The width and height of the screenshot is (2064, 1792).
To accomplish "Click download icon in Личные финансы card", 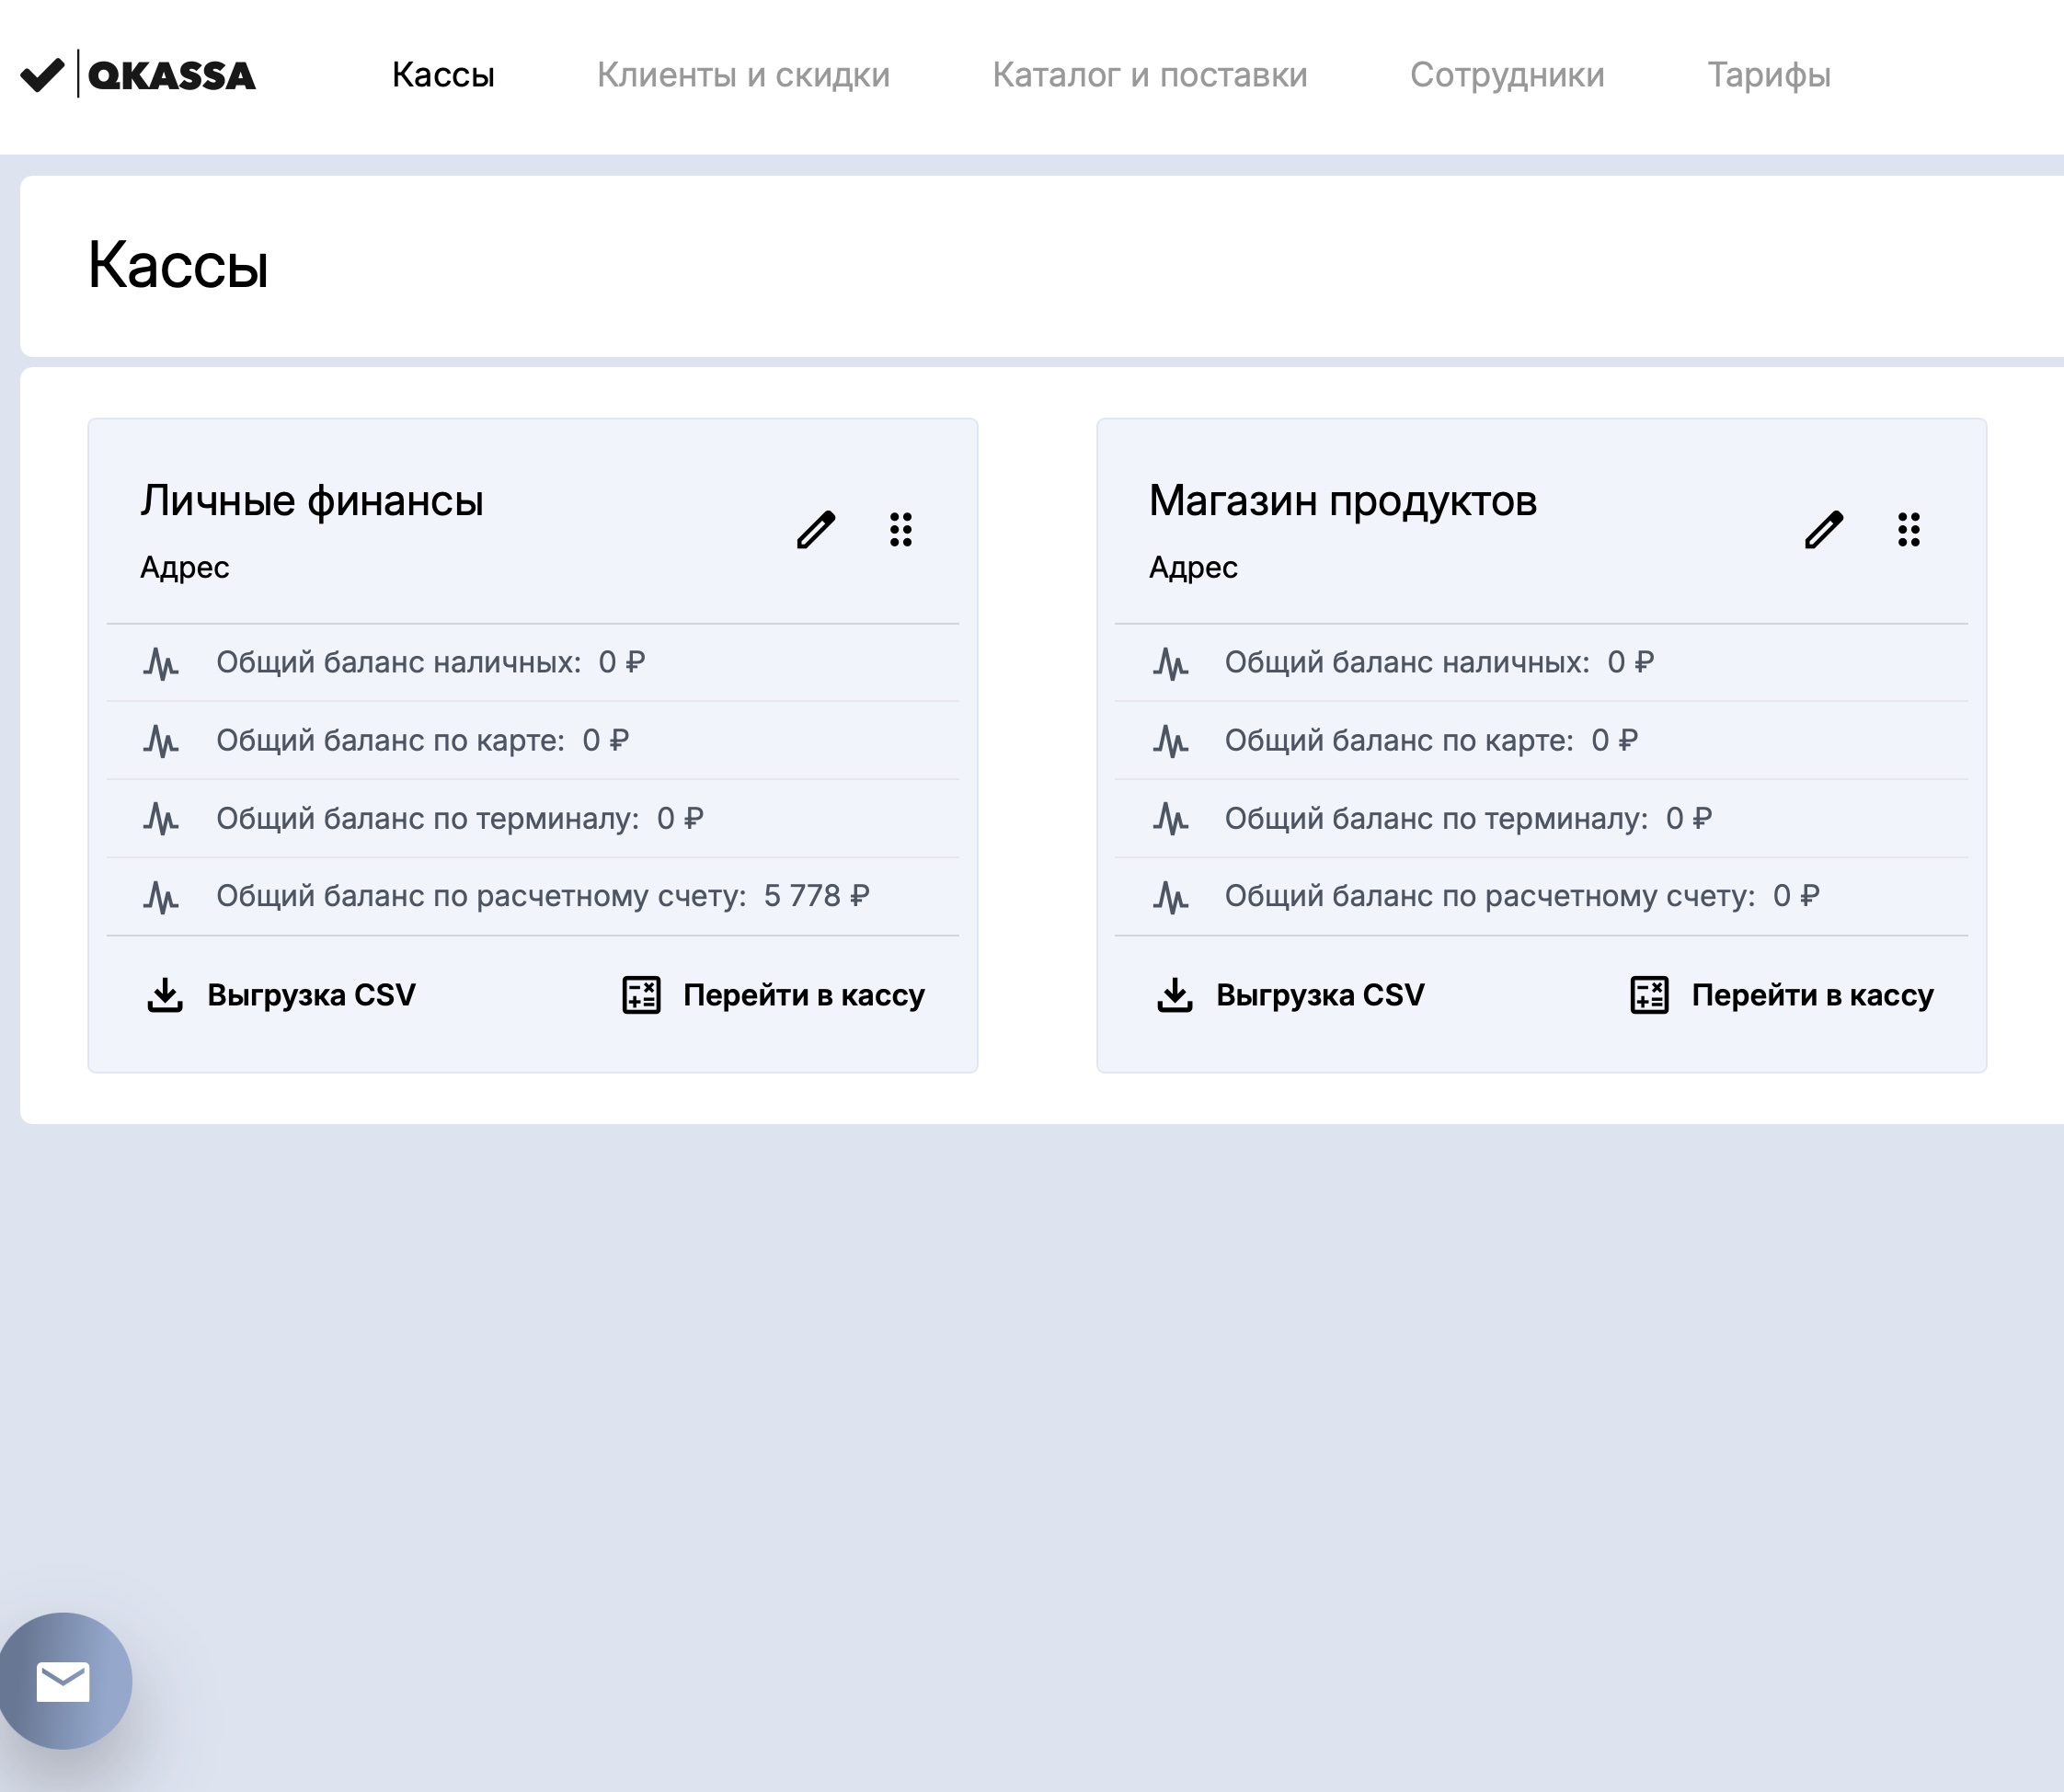I will (x=165, y=995).
